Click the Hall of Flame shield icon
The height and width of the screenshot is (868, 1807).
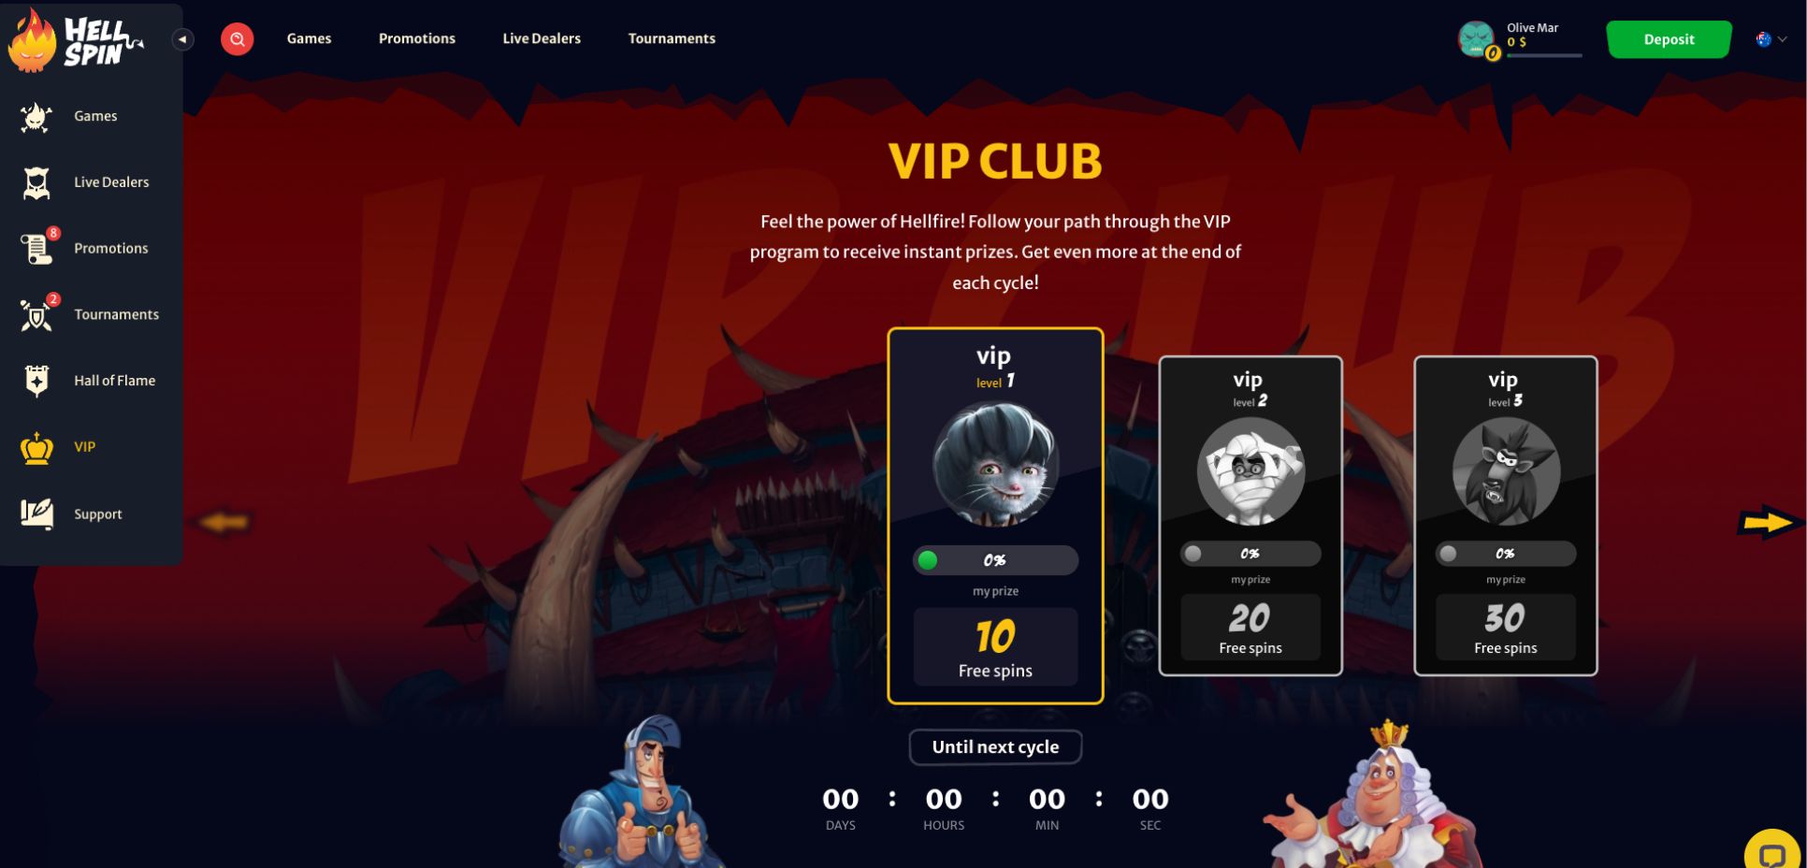click(x=36, y=381)
